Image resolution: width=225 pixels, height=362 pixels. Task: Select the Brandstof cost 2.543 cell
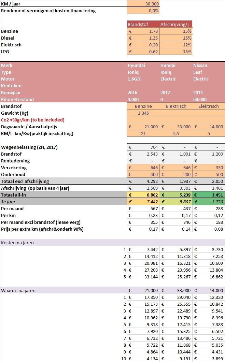point(143,154)
